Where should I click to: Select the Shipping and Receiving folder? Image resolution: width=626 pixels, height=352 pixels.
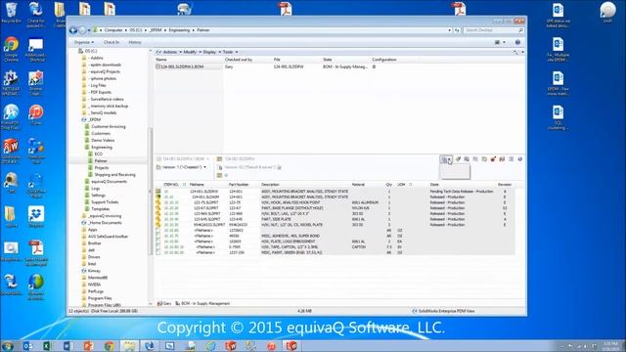point(114,175)
